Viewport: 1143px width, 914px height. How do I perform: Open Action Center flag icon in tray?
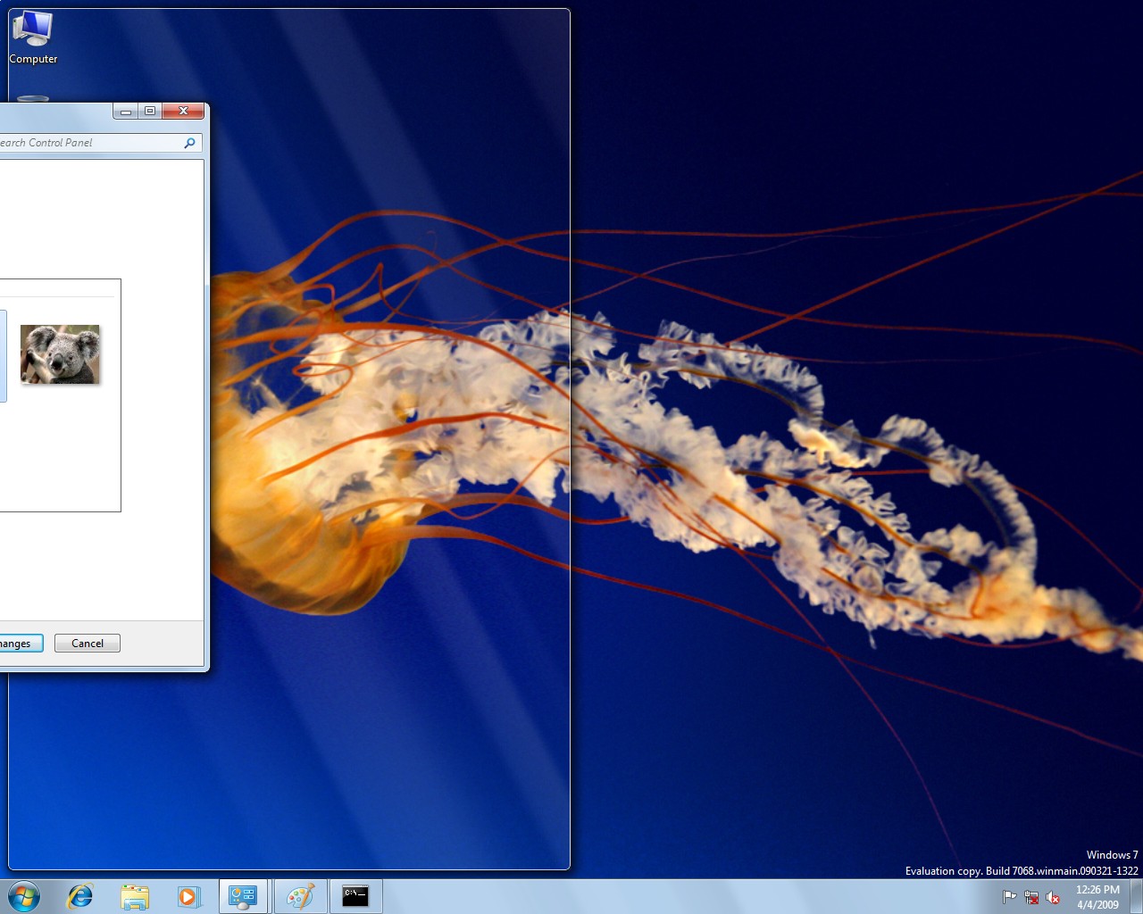(1009, 897)
